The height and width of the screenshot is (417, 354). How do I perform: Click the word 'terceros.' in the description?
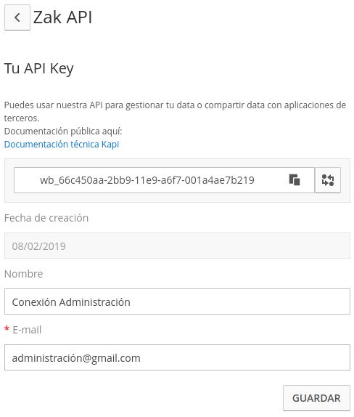pyautogui.click(x=22, y=118)
